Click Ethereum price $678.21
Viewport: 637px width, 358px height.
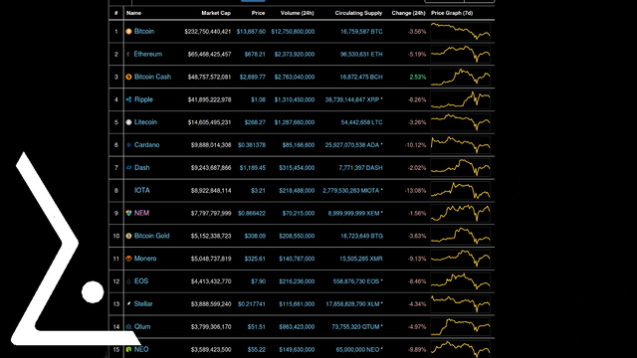click(255, 54)
